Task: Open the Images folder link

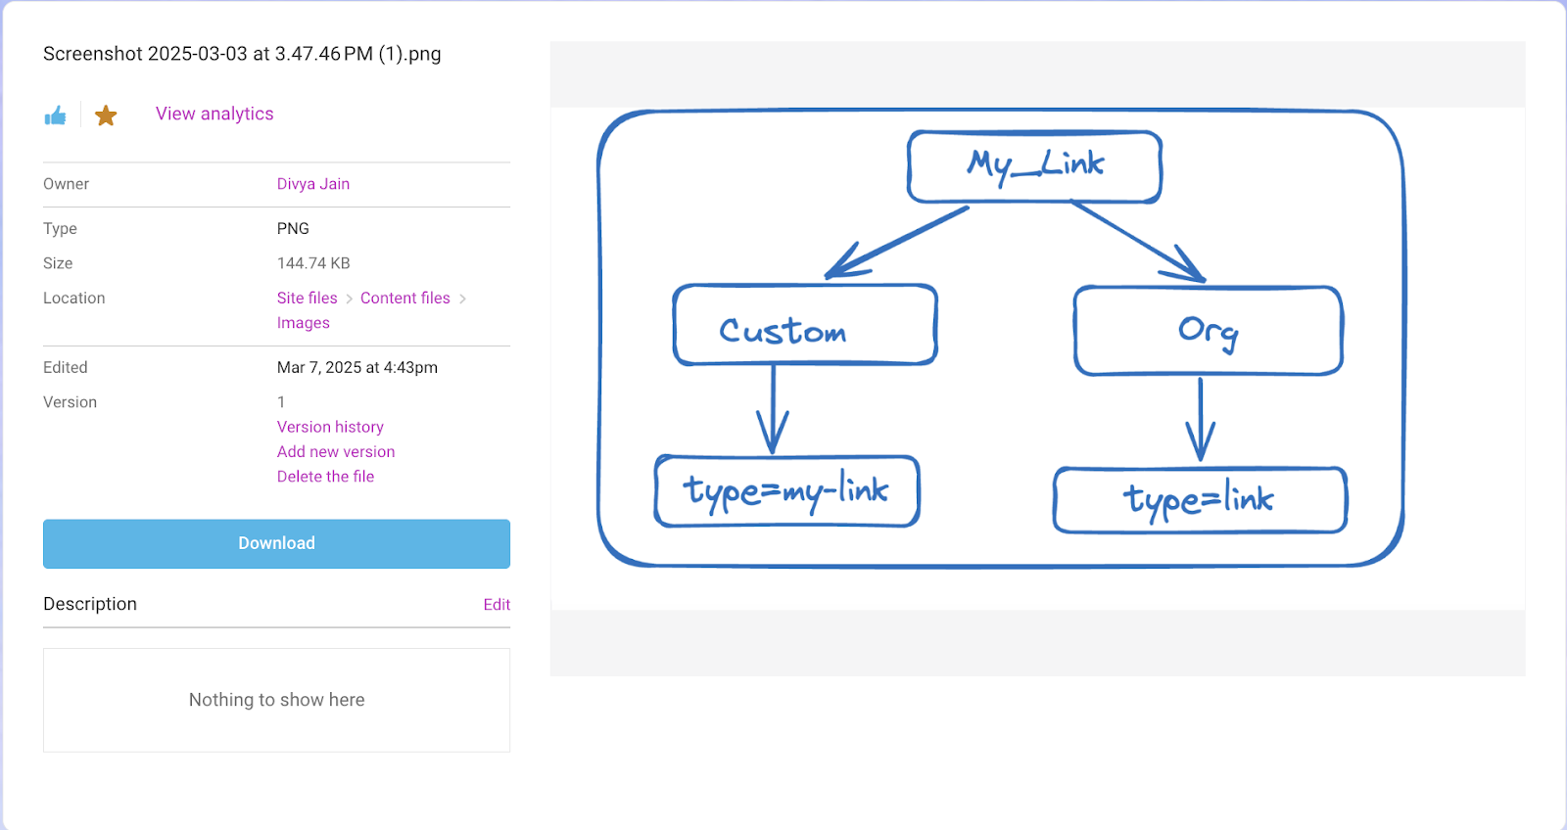Action: click(x=303, y=323)
